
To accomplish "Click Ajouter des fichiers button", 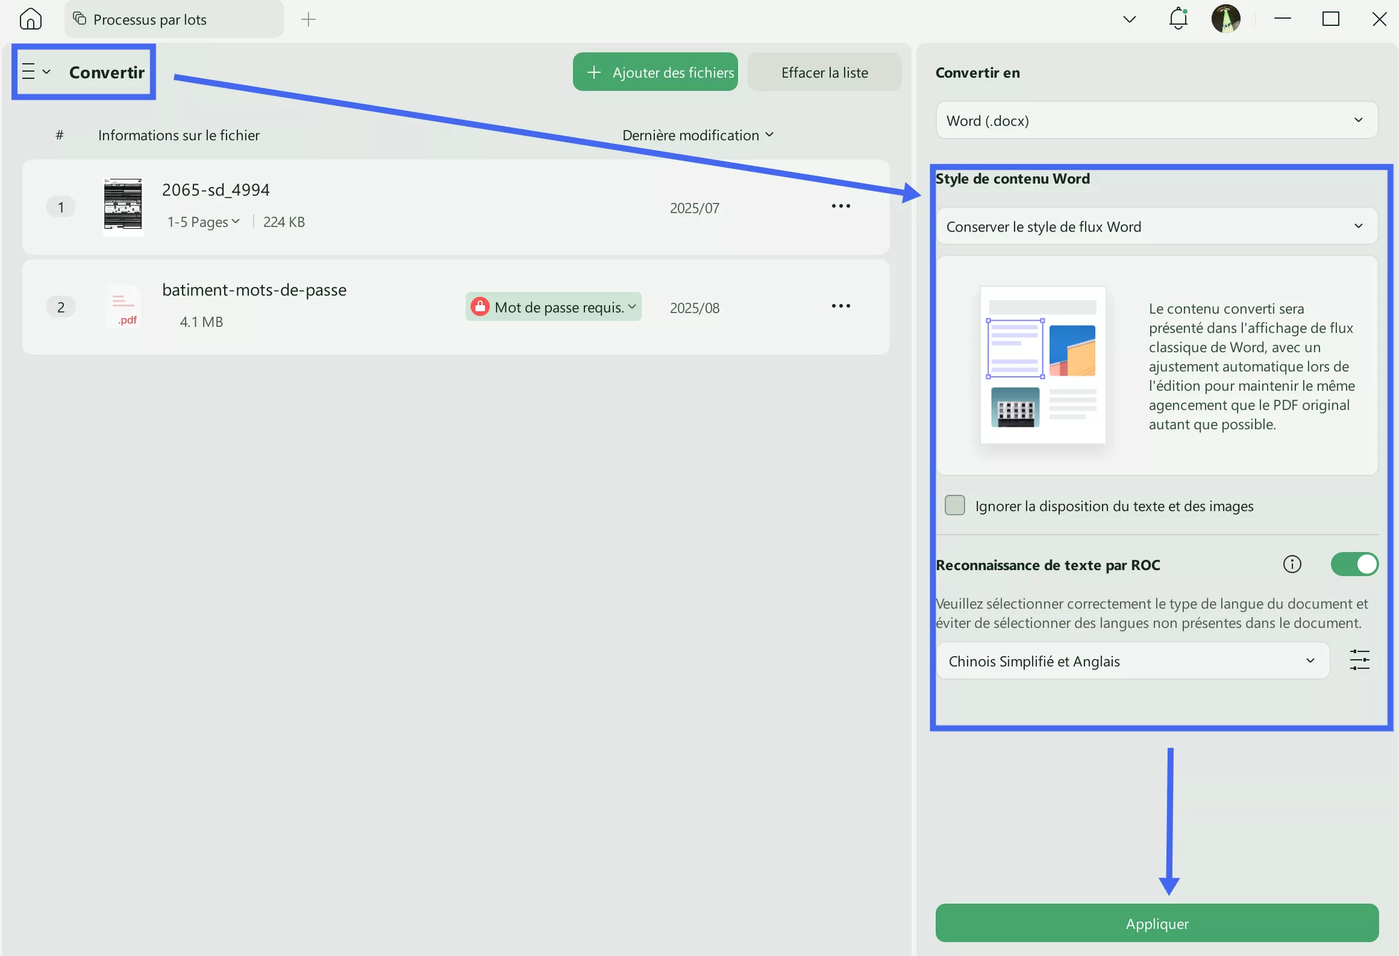I will 655,72.
